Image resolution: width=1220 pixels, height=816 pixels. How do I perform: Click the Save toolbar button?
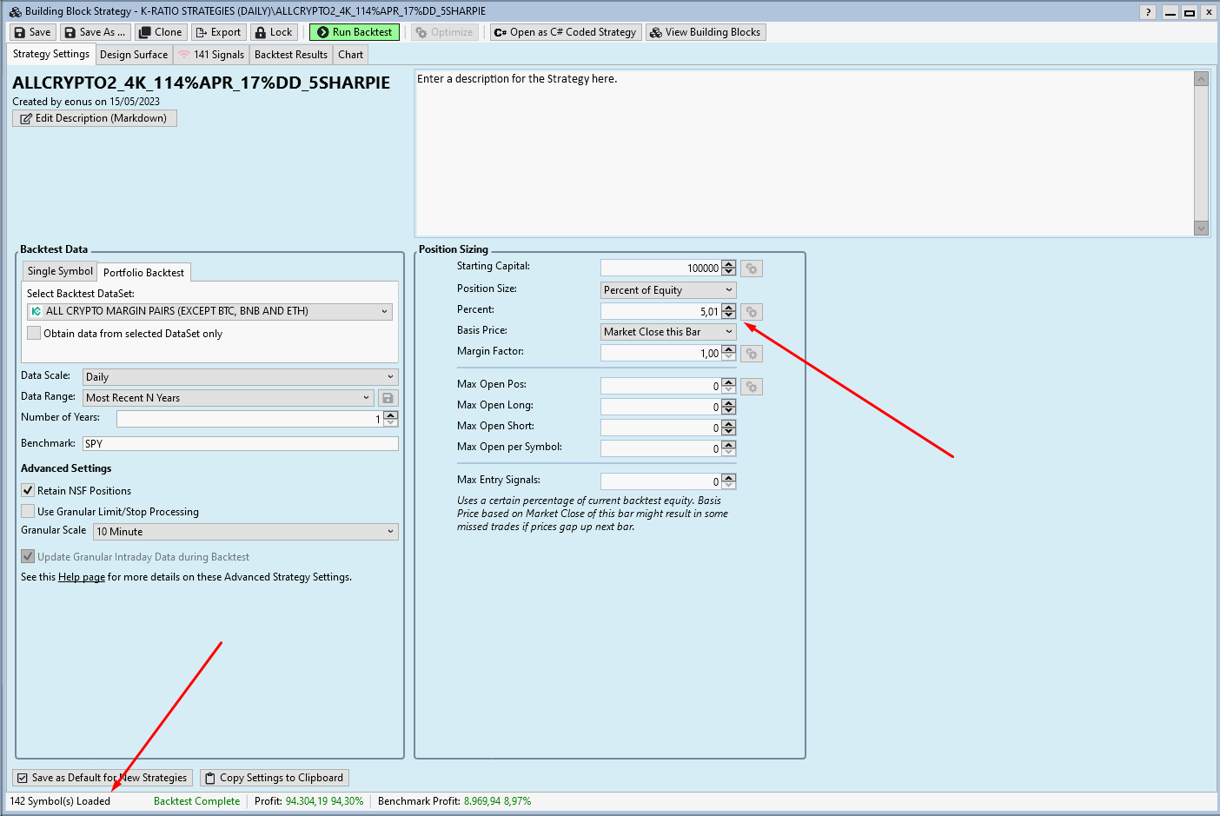33,32
